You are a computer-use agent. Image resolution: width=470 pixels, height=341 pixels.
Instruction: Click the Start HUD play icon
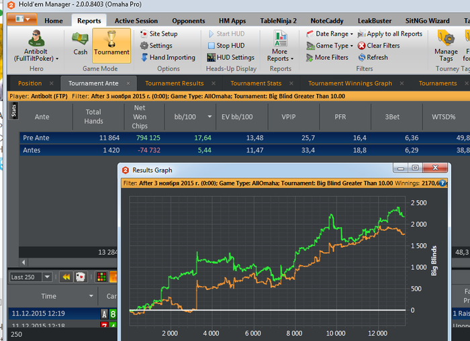[211, 34]
